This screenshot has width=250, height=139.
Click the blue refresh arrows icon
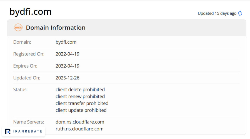coord(240,13)
